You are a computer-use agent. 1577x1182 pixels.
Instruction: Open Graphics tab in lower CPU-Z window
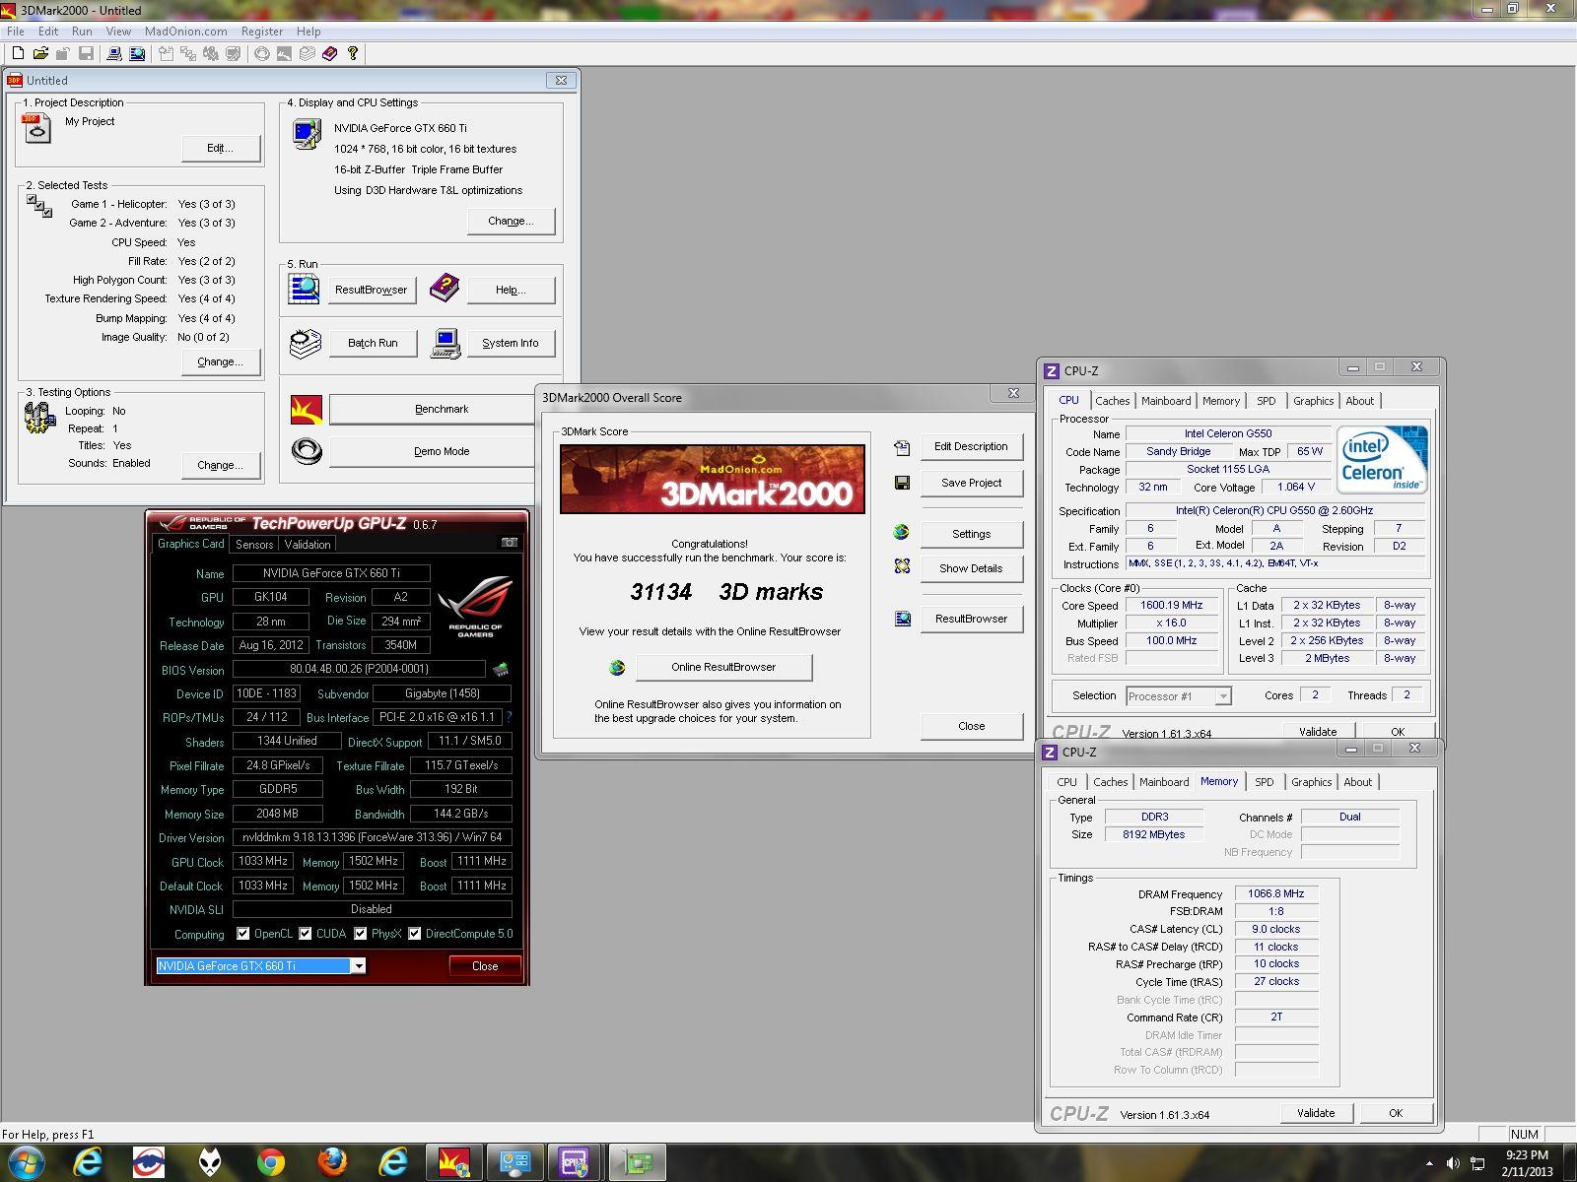1312,782
